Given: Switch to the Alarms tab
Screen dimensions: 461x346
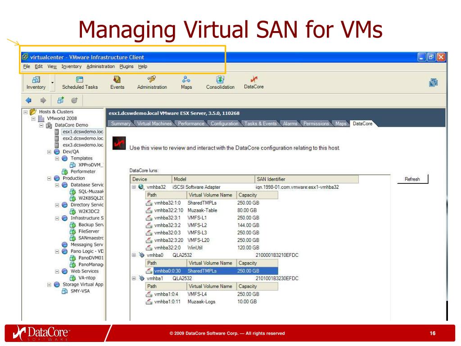Looking at the screenshot, I should coord(290,123).
